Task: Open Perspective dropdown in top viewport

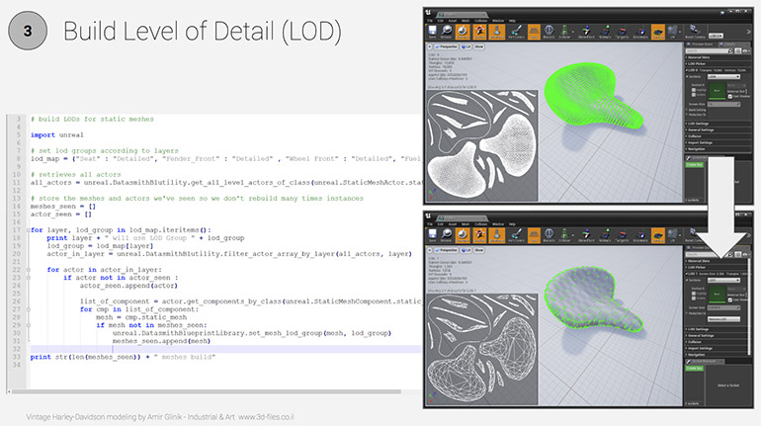Action: (x=448, y=47)
